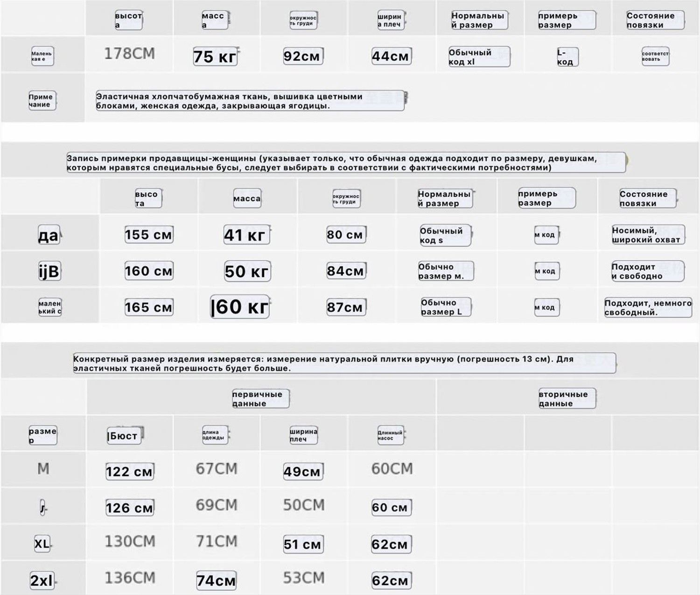Click the "M" size row label
Image resolution: width=700 pixels, height=595 pixels.
point(43,469)
